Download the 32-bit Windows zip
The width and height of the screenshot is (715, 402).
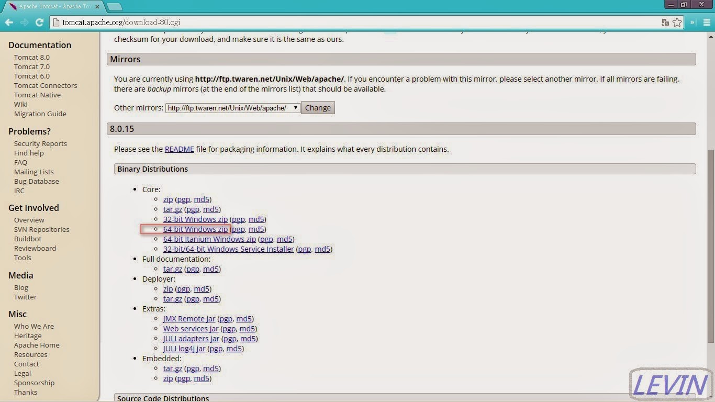coord(195,219)
